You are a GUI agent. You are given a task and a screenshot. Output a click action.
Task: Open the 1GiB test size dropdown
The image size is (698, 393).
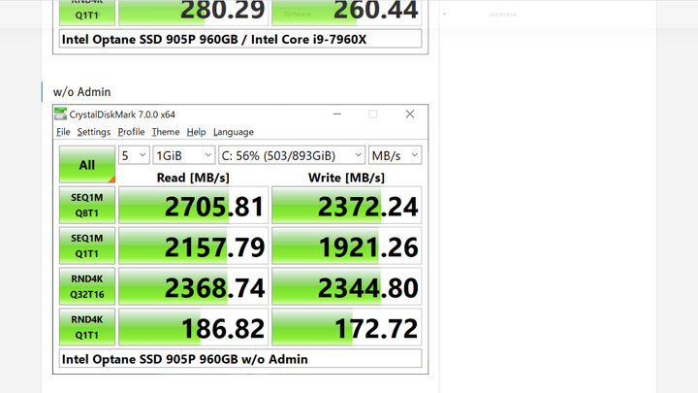(x=184, y=155)
